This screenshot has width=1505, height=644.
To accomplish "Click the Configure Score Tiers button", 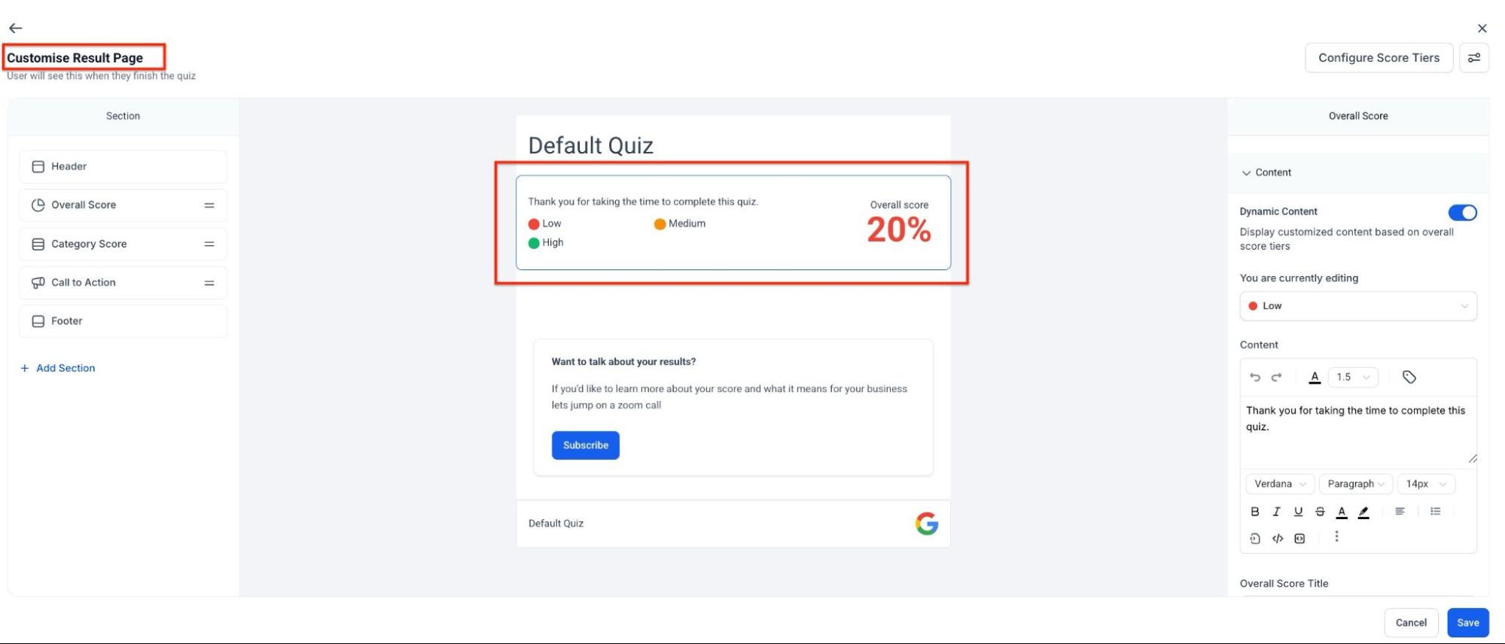I will (x=1379, y=58).
